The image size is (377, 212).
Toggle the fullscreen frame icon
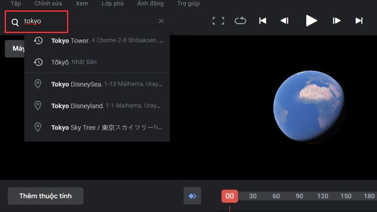coord(218,21)
